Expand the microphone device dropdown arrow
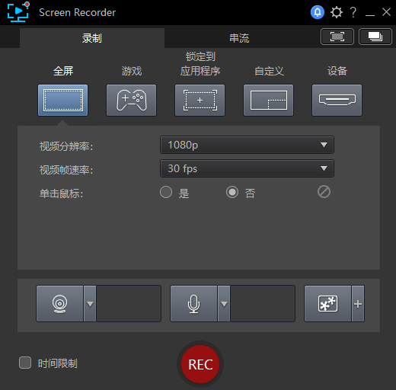Image resolution: width=396 pixels, height=390 pixels. 224,304
